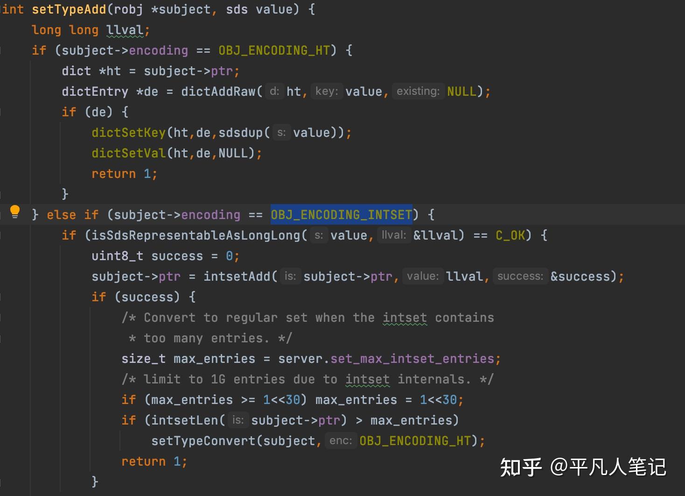This screenshot has height=496, width=685.
Task: Click the 'd:' inlay hint in dictAddRaw
Action: pos(275,91)
